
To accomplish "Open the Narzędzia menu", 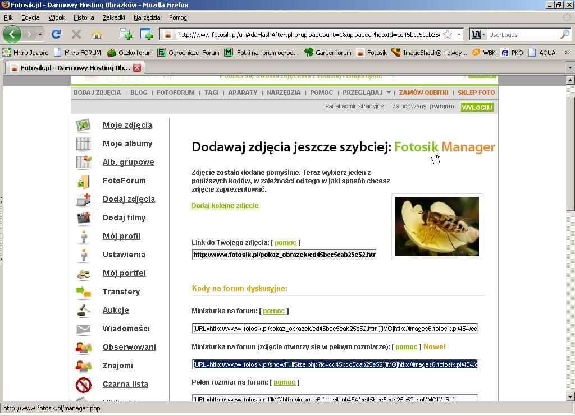I will click(147, 17).
